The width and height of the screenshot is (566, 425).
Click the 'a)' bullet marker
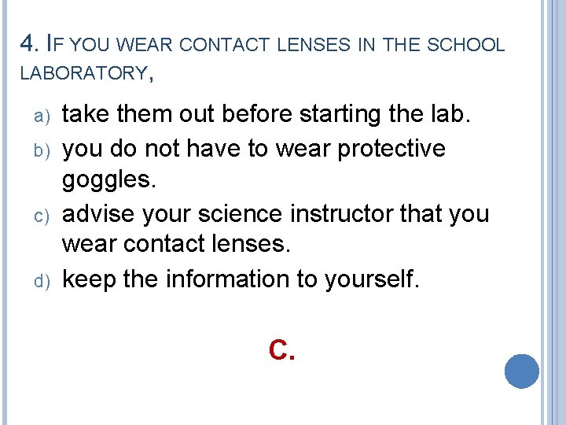point(42,116)
